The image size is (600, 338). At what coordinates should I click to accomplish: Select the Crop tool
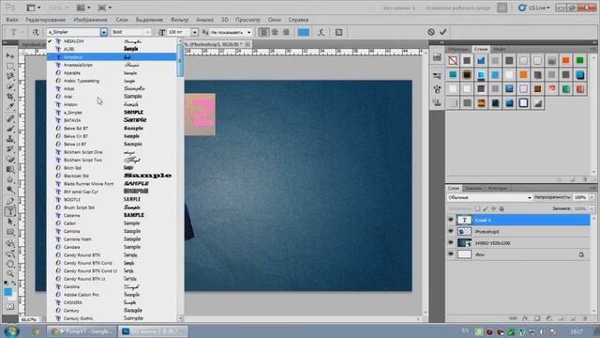pos(10,96)
